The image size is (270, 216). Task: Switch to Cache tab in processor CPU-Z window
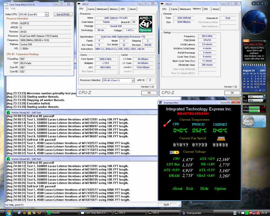point(91,9)
